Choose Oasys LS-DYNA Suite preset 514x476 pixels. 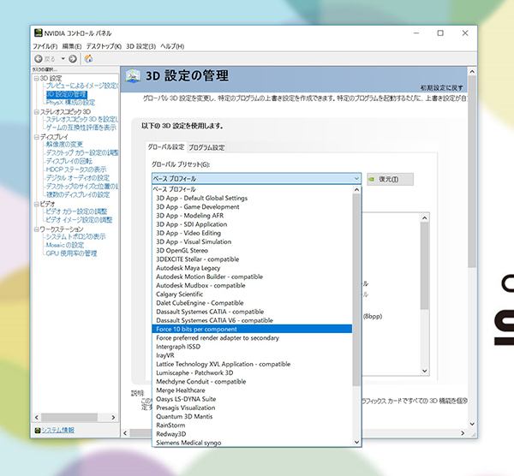pyautogui.click(x=252, y=399)
